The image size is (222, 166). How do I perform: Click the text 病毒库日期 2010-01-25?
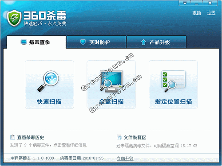tap(82, 158)
